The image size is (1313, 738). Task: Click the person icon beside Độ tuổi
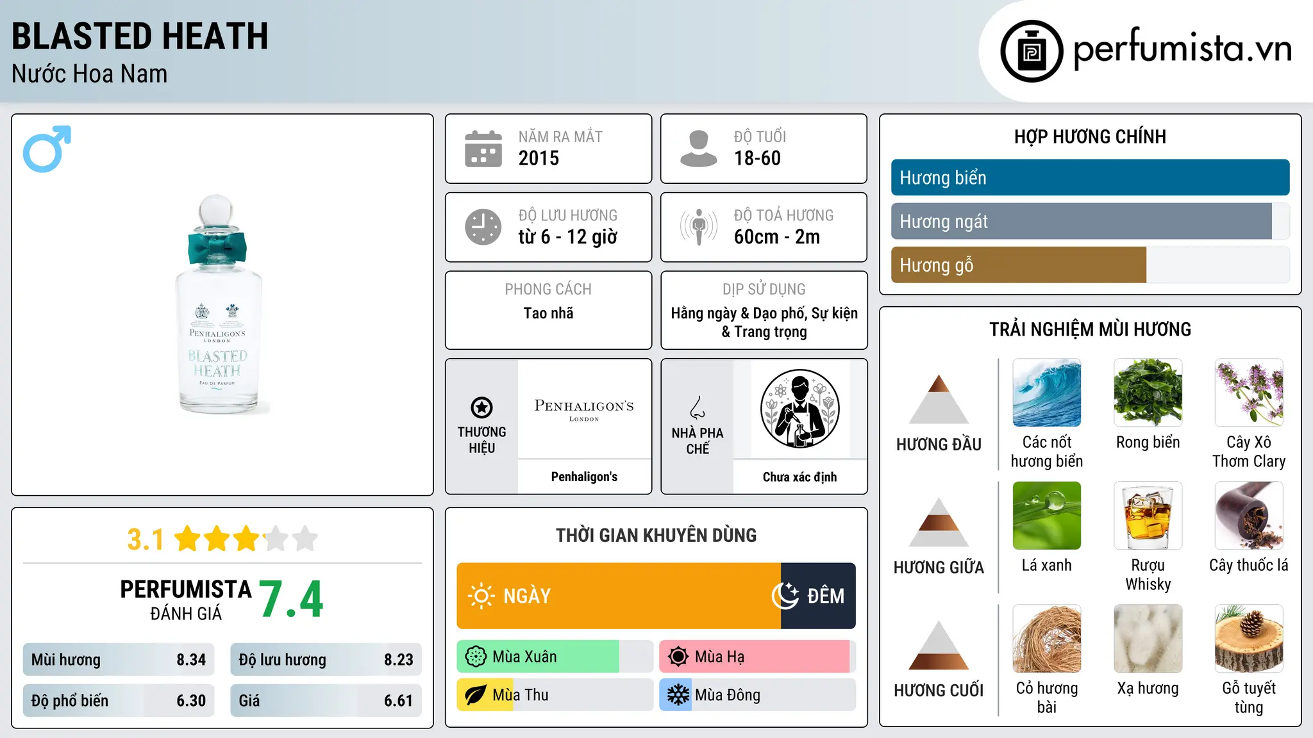(x=699, y=149)
